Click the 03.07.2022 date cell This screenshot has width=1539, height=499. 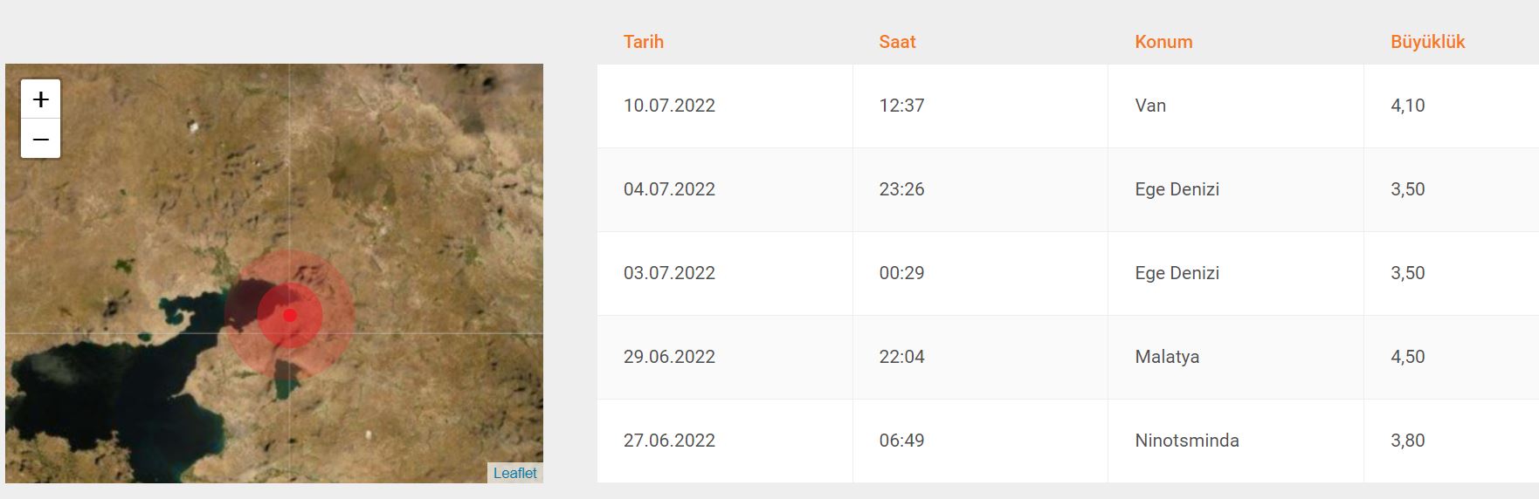pos(669,273)
